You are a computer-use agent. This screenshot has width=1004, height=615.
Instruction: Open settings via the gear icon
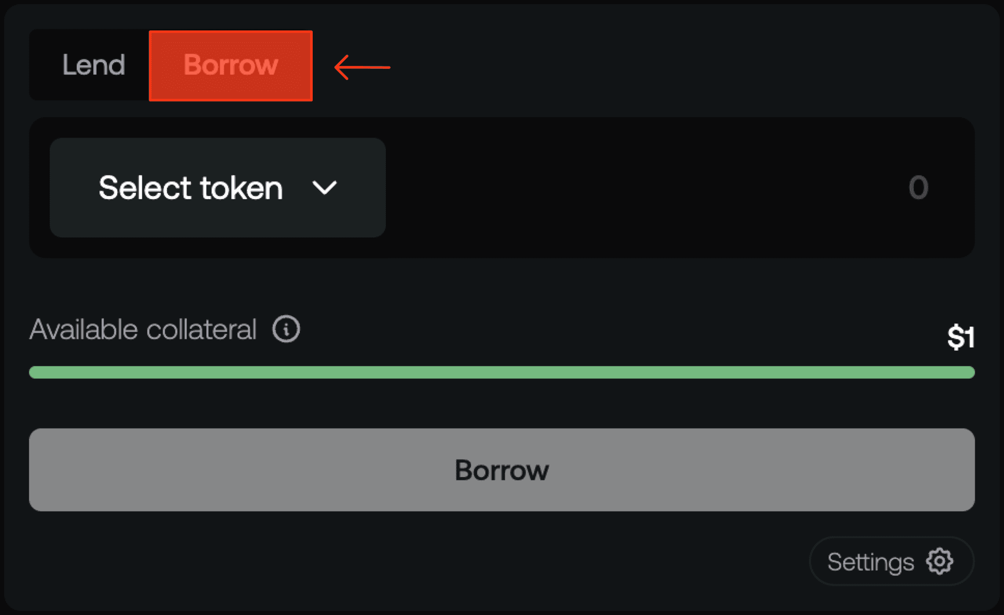tap(939, 561)
